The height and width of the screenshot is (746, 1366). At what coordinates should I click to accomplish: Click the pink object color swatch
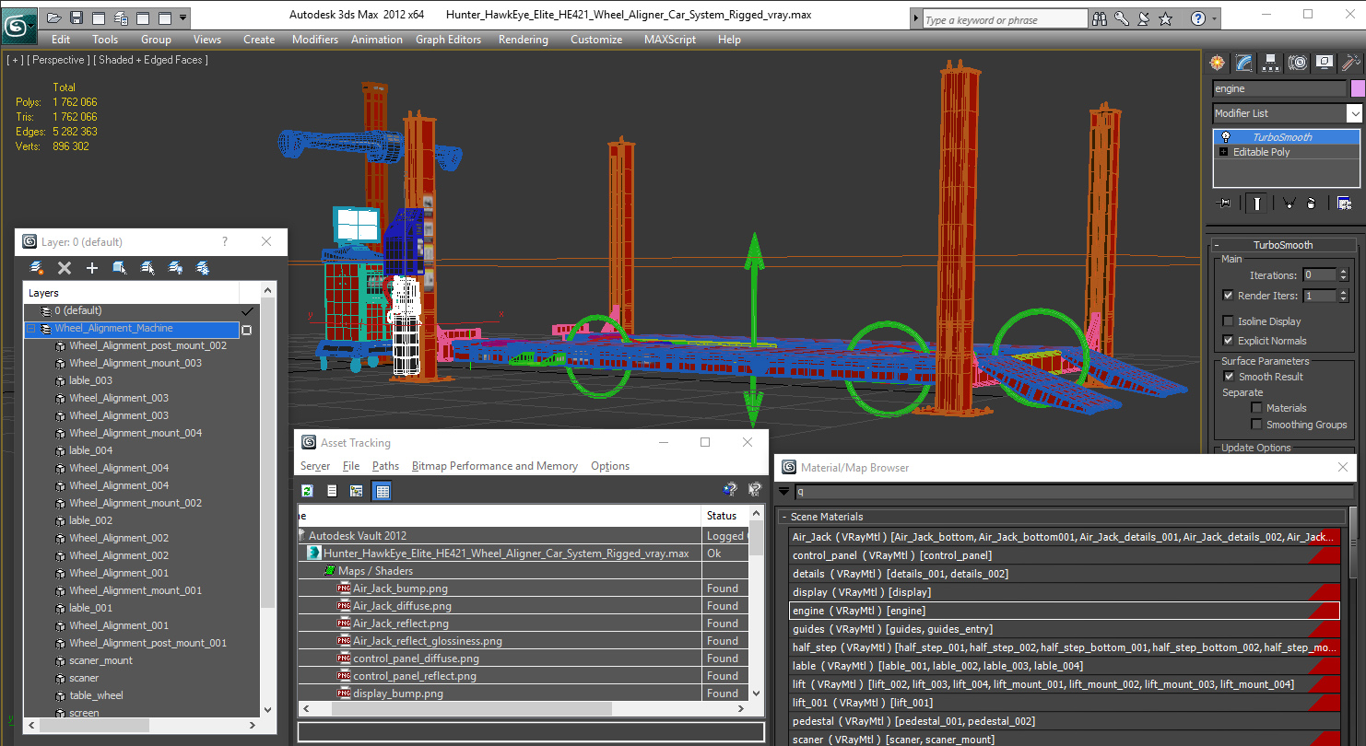pos(1357,88)
